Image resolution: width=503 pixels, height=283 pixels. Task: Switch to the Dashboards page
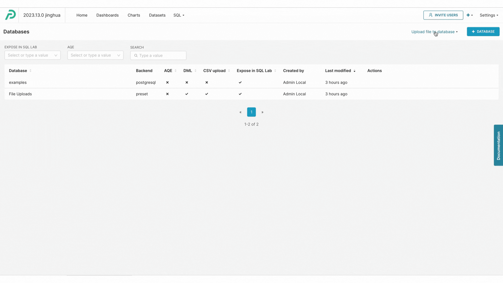click(x=107, y=15)
